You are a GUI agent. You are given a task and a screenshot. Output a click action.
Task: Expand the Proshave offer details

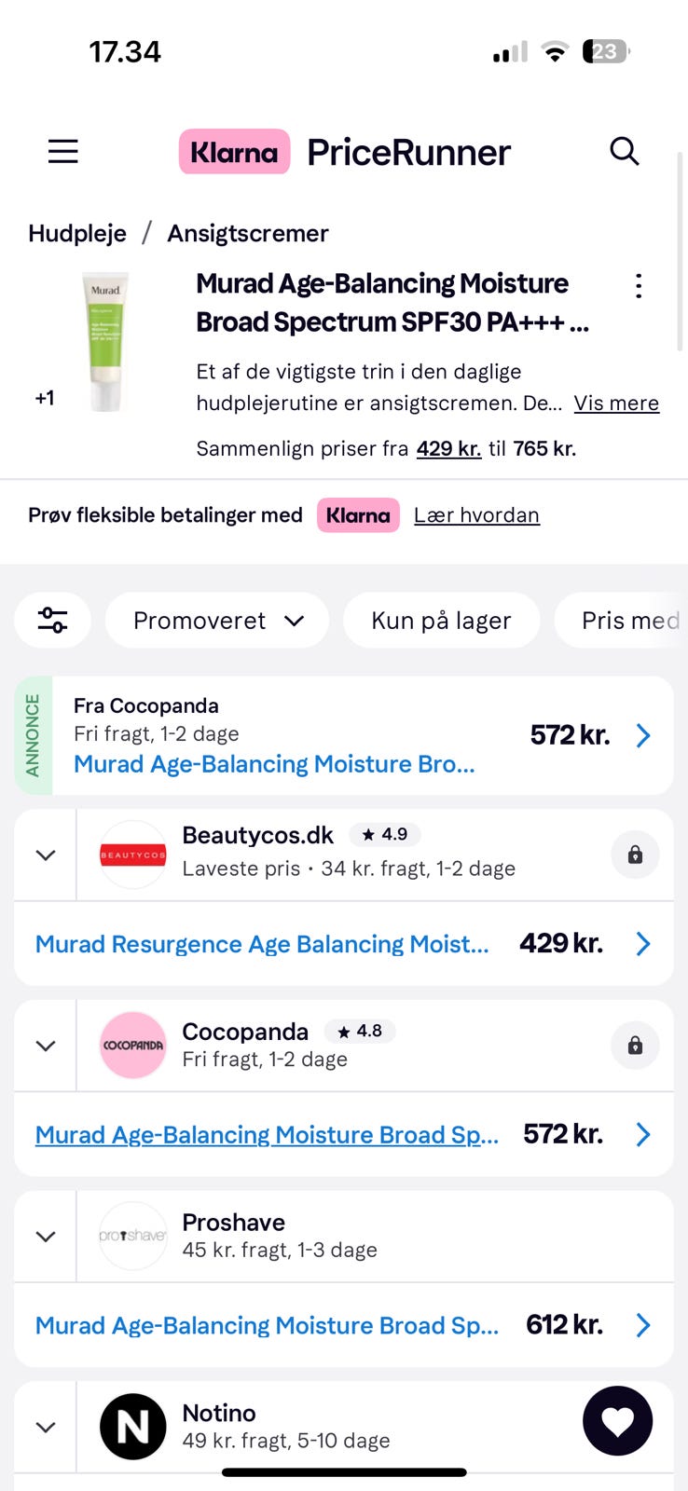[46, 1237]
